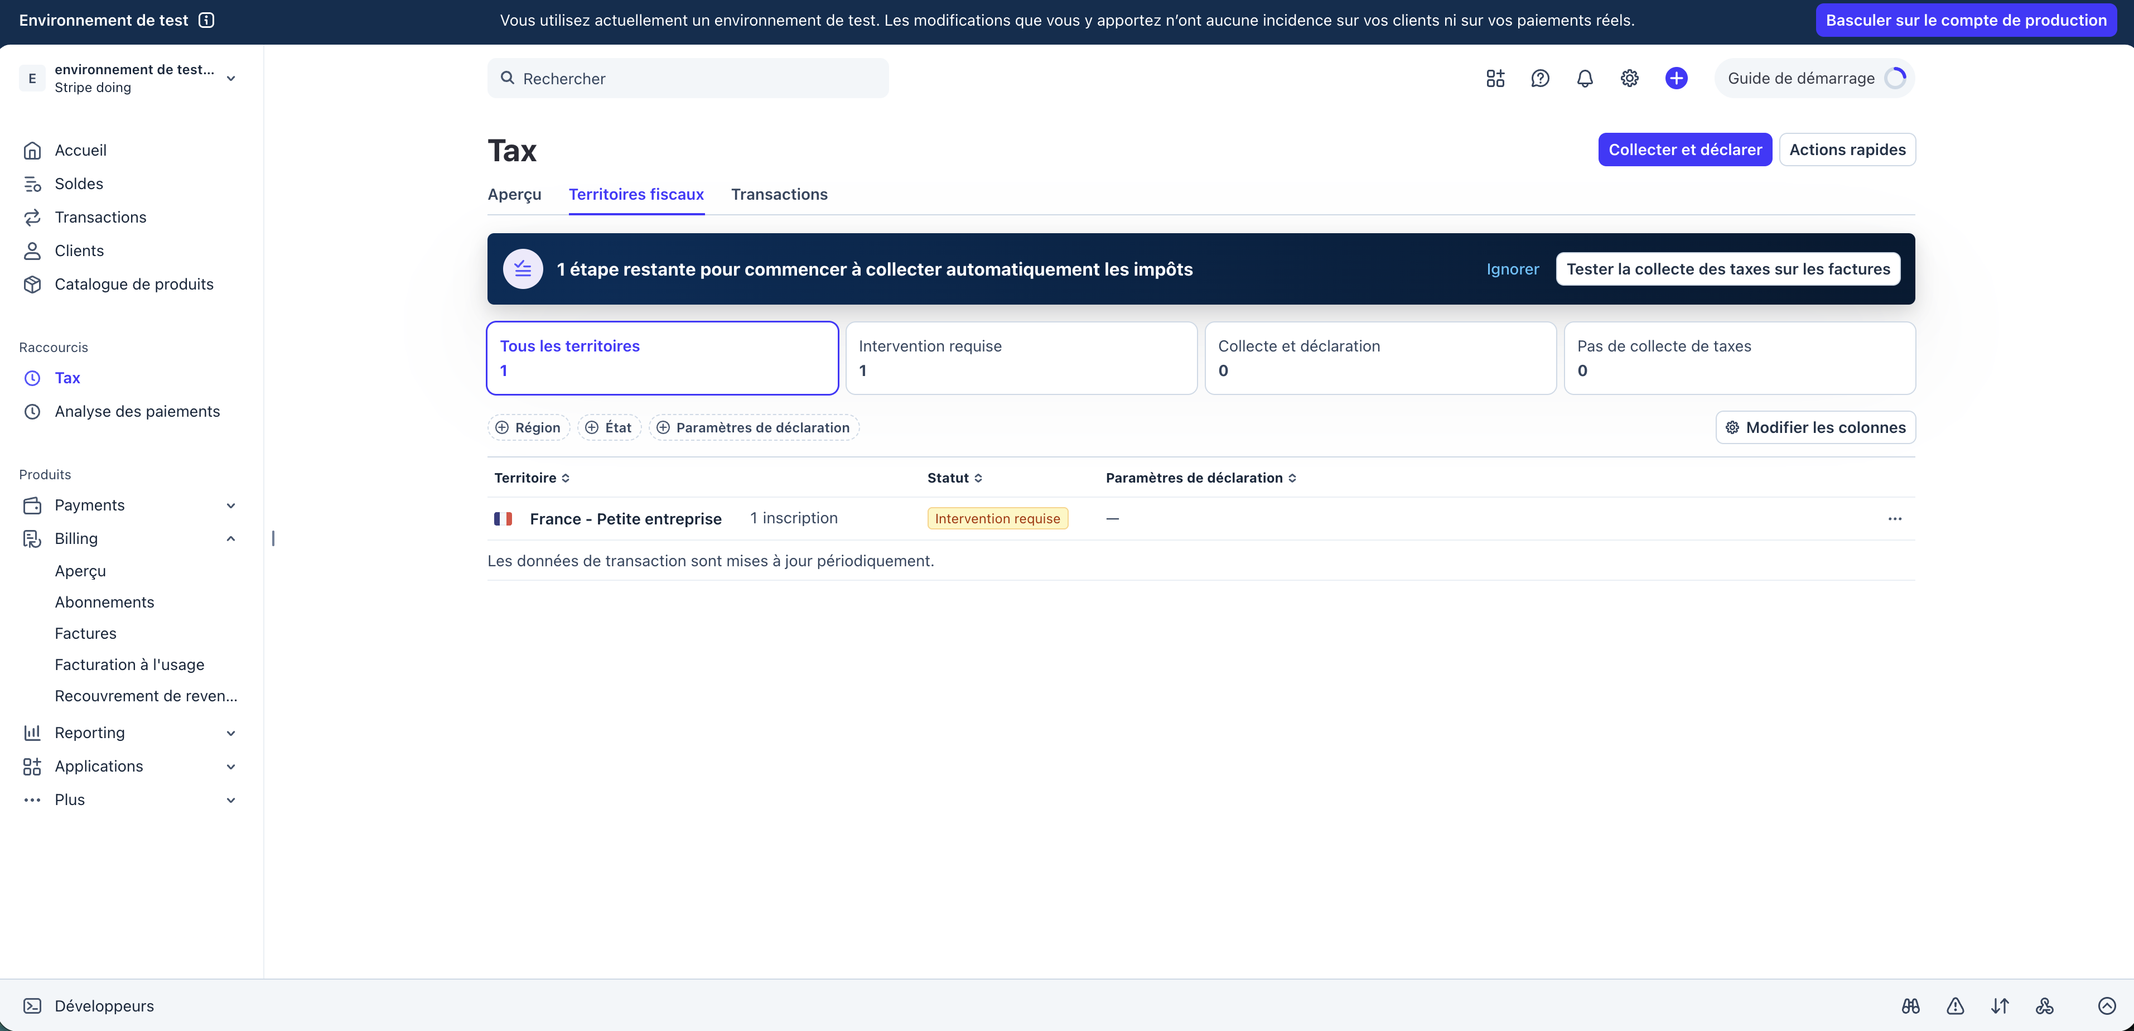Collapse the Billing menu chevron
The image size is (2134, 1031).
point(231,539)
